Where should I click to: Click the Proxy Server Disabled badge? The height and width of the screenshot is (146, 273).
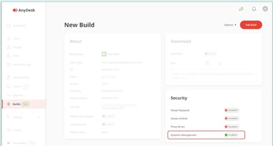(232, 127)
